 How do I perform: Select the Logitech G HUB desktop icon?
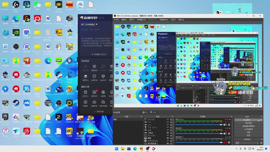coord(16,6)
